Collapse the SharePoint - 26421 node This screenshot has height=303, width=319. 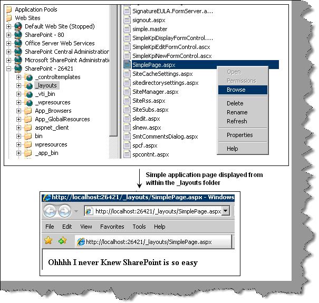[x=8, y=69]
